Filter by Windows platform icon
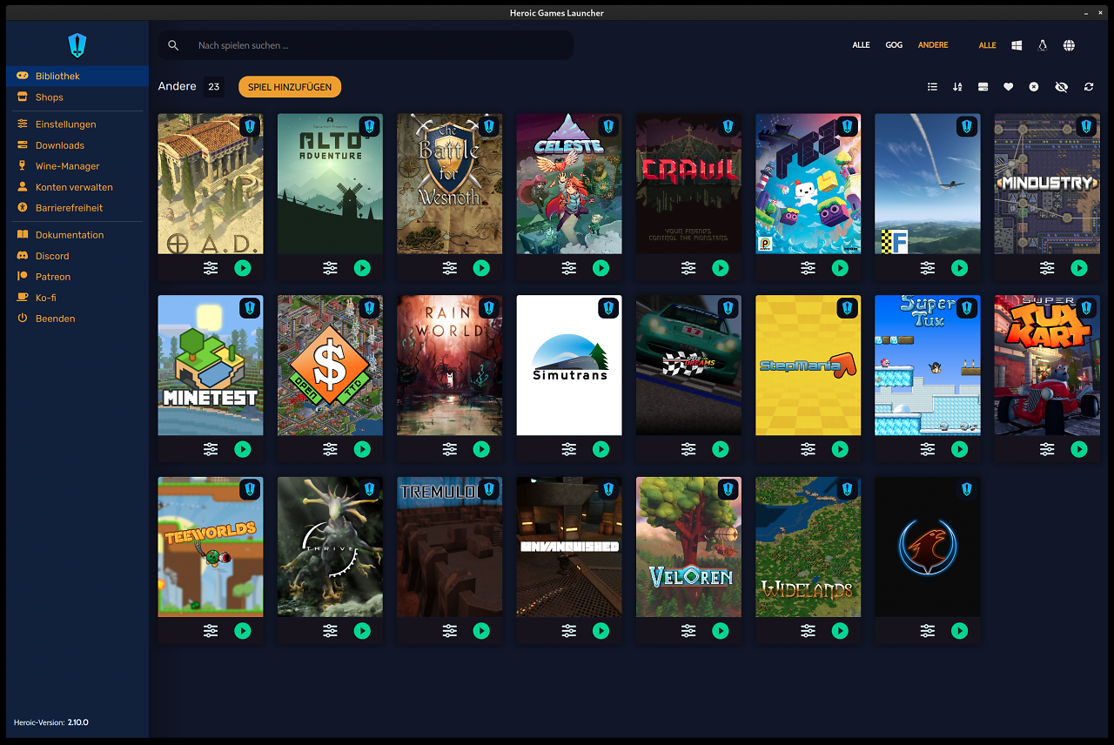 pyautogui.click(x=1017, y=45)
